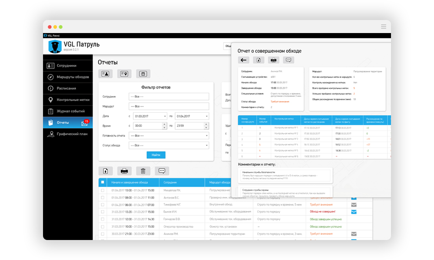The height and width of the screenshot is (260, 434).
Task: Click the Сотрудник filter field
Action: point(169,97)
